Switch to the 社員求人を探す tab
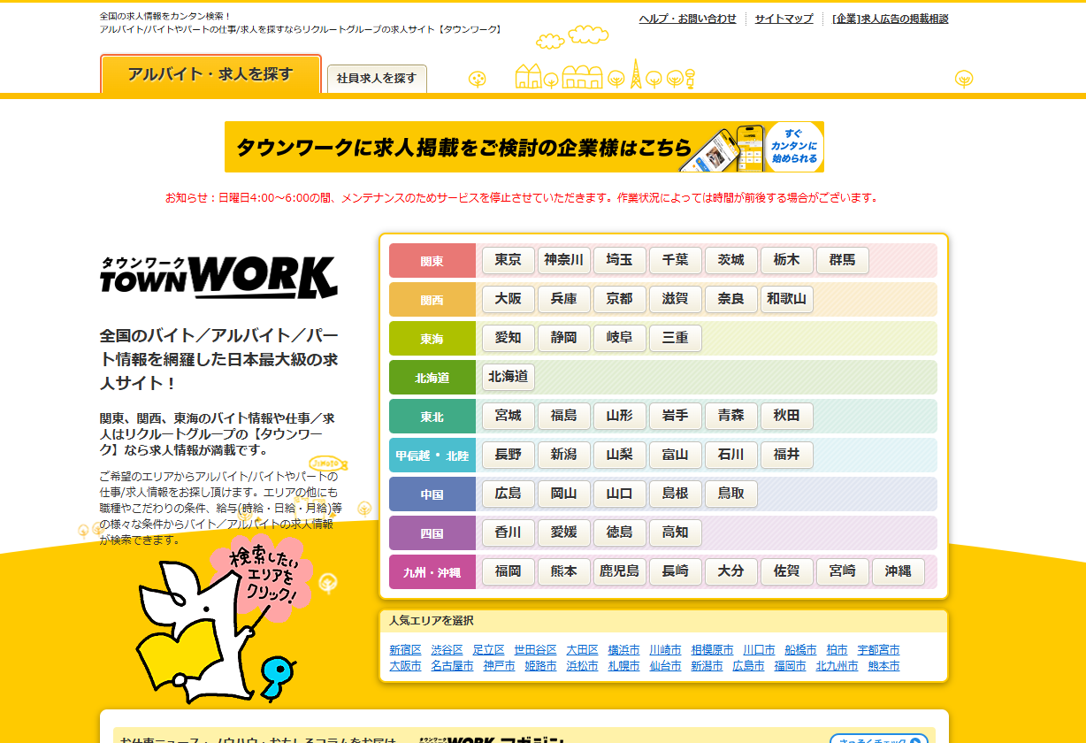This screenshot has height=743, width=1086. [377, 79]
